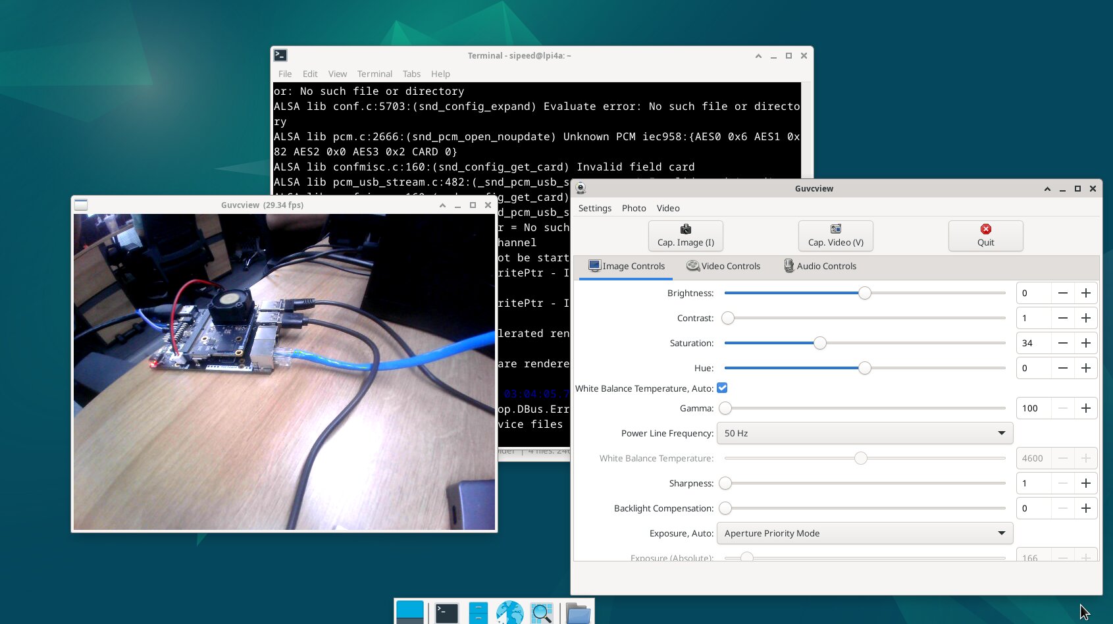This screenshot has width=1113, height=624.
Task: Click the Cap. Video (V) button
Action: (x=835, y=236)
